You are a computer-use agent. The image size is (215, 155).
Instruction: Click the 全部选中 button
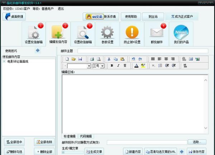pos(14,142)
